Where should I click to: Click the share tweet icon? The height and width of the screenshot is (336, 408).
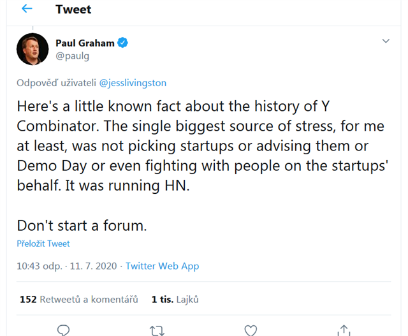click(x=344, y=330)
